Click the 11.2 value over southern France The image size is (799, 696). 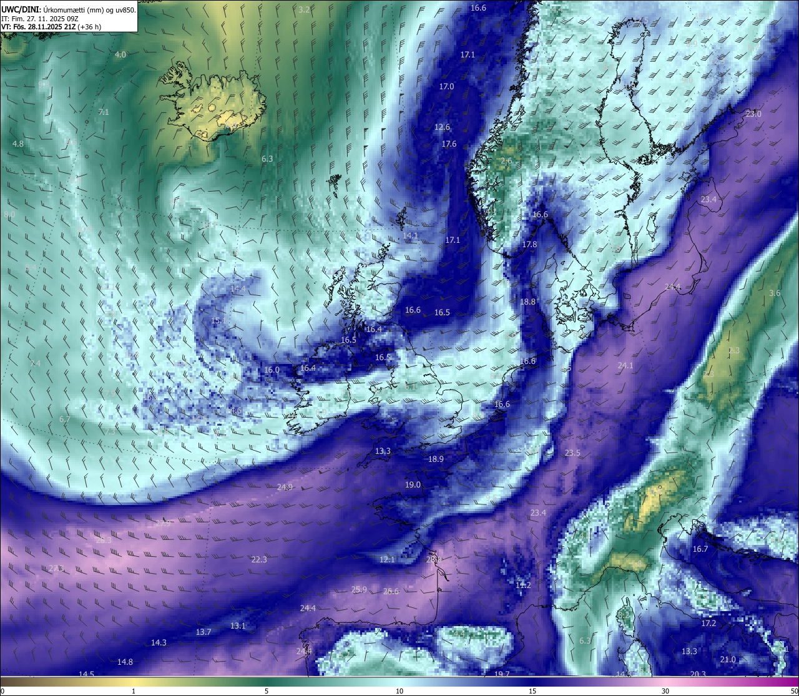pyautogui.click(x=523, y=586)
